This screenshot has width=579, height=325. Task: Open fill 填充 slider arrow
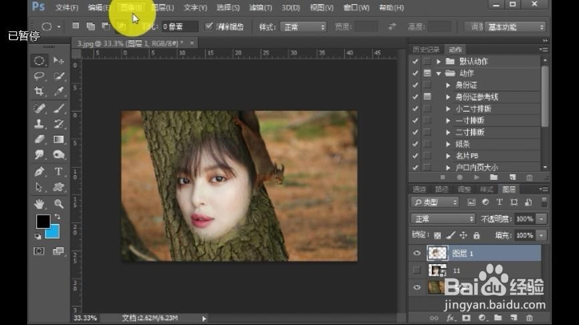coord(542,235)
